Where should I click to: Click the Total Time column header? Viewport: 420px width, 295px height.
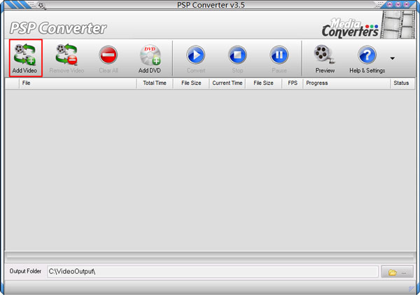[155, 83]
